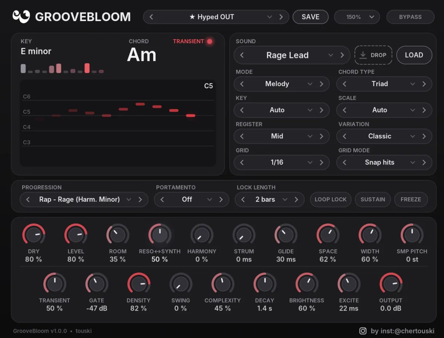444x338 pixels.
Task: Select next sound after Rage Lead
Action: [x=342, y=55]
